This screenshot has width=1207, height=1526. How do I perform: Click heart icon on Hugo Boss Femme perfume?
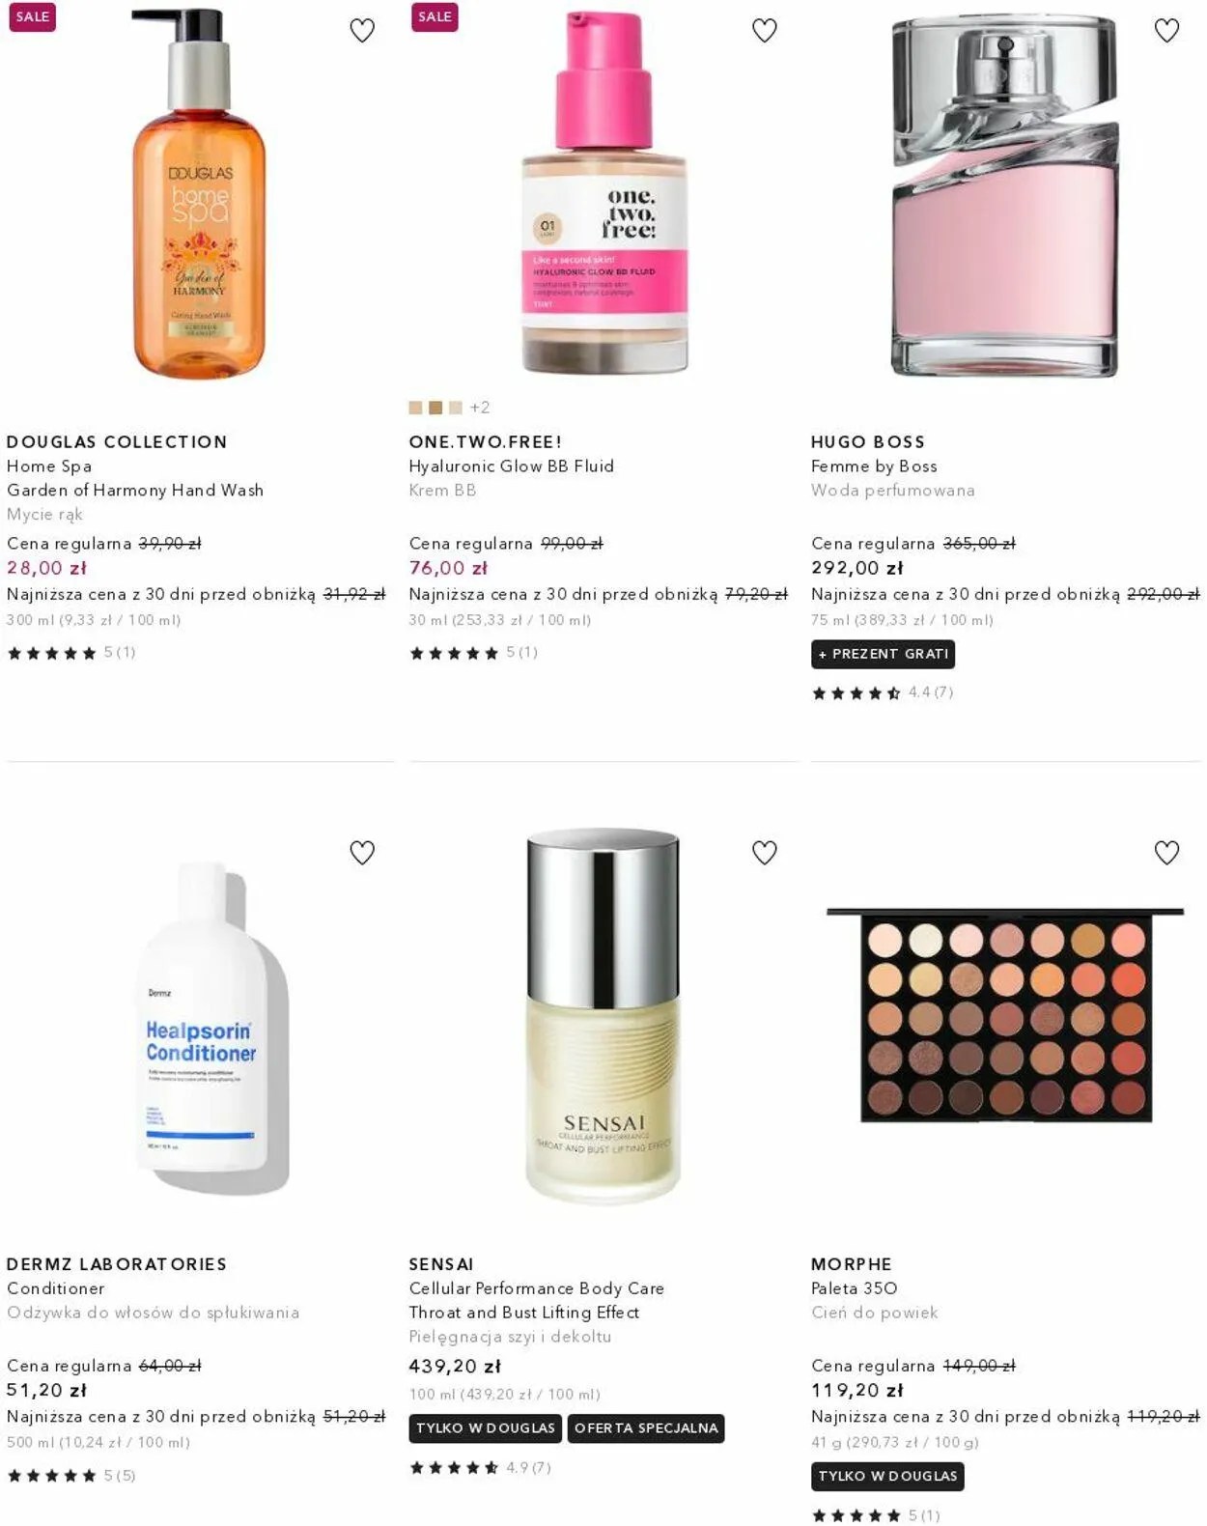(1167, 31)
